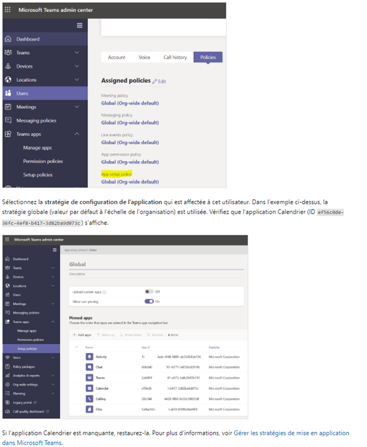Click the Calendar app icon in pinned apps

(x=90, y=387)
